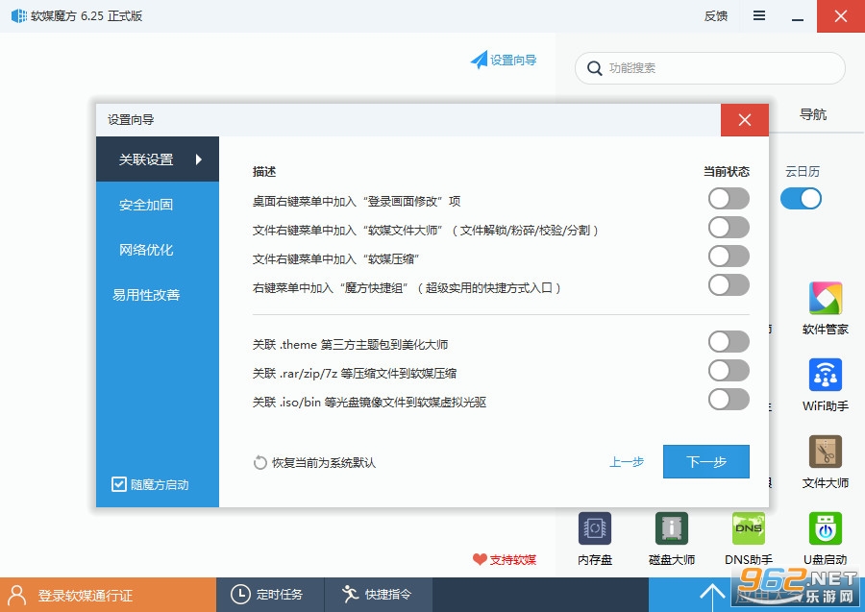Viewport: 865px width, 612px height.
Task: Click the 反馈 link in title bar
Action: [x=715, y=16]
